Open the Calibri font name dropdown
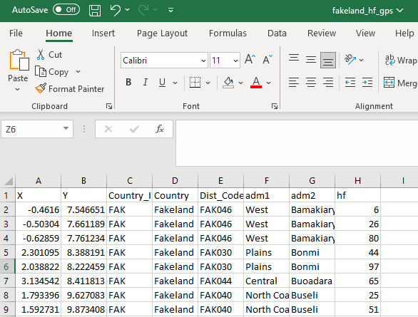This screenshot has width=418, height=317. tap(203, 61)
